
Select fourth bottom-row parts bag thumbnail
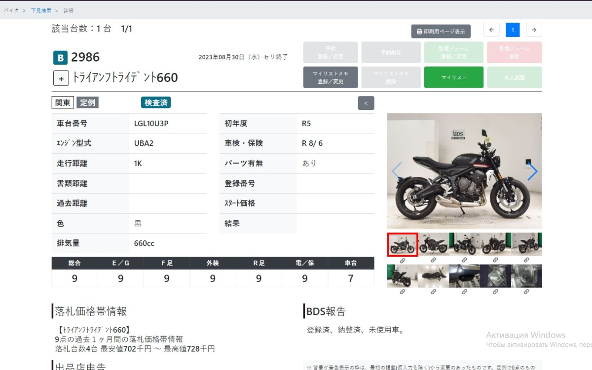coord(496,276)
